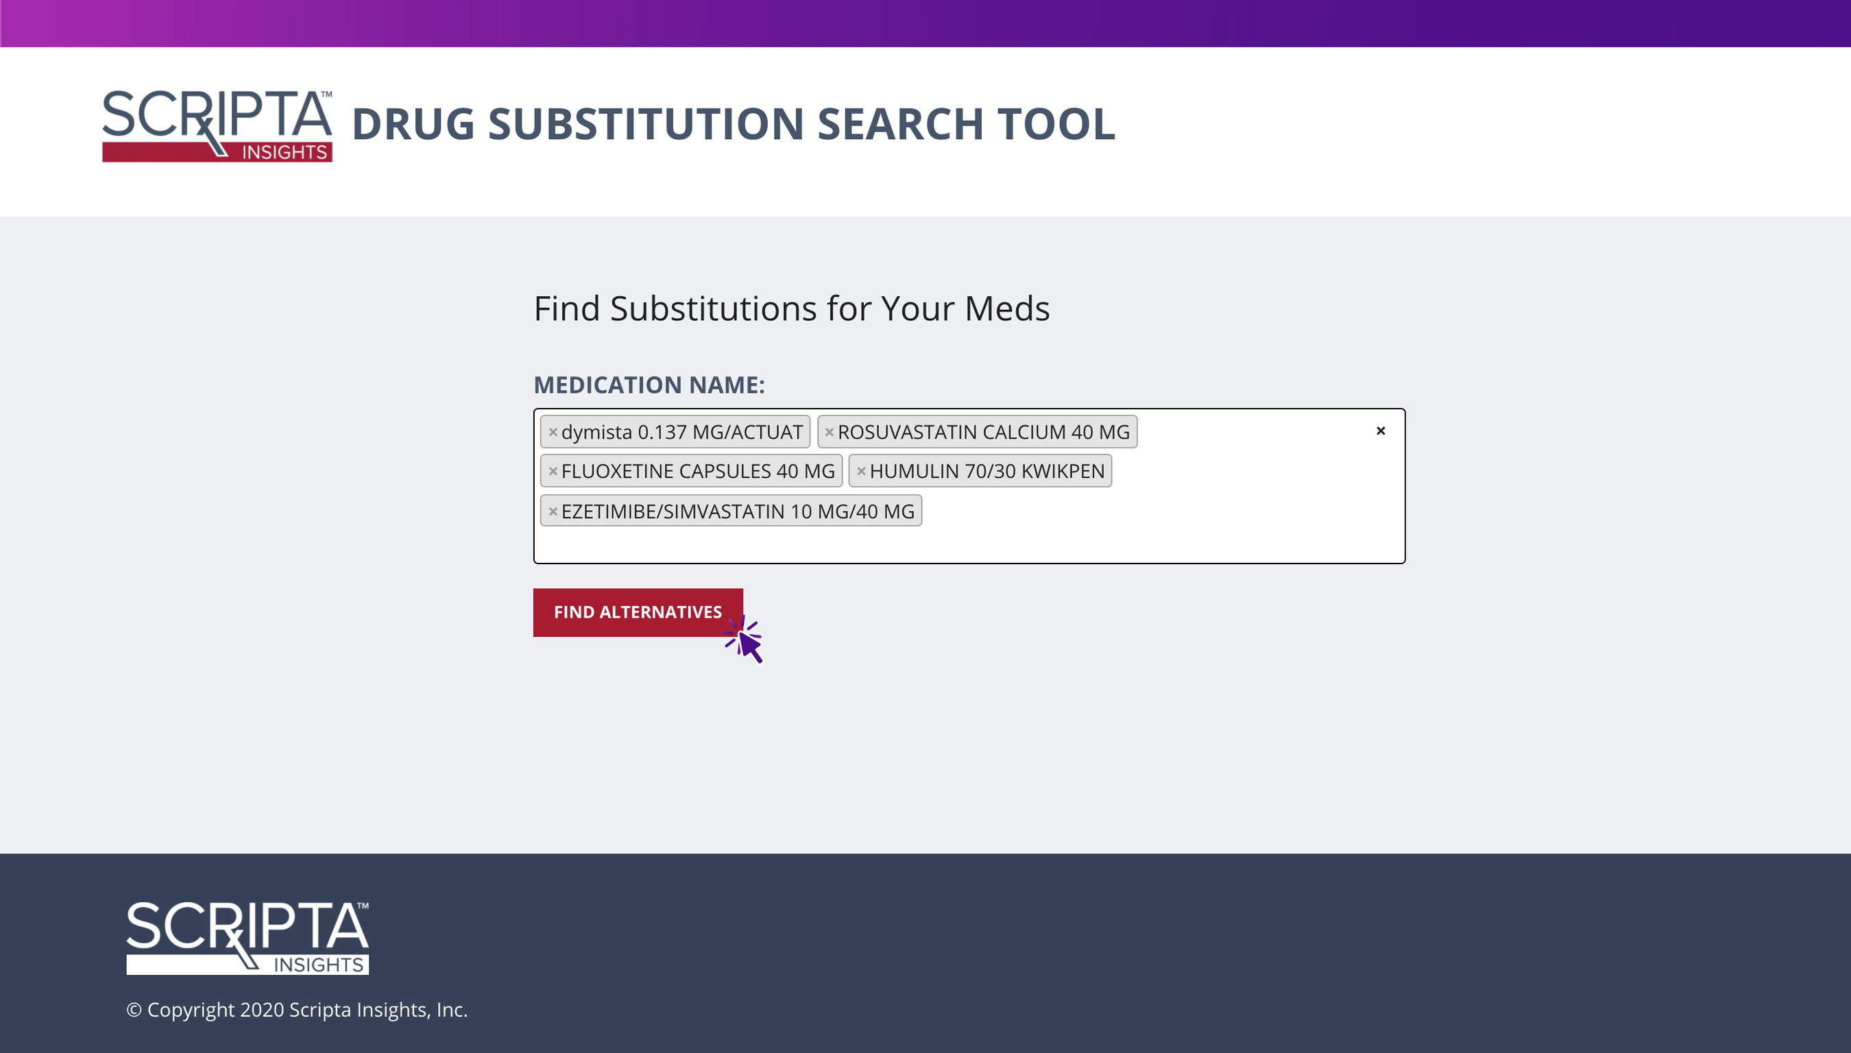Remove the FLUOXETINE CAPSULES 40 MG tag

pyautogui.click(x=553, y=471)
